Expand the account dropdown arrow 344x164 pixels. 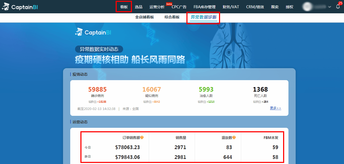(x=330, y=7)
